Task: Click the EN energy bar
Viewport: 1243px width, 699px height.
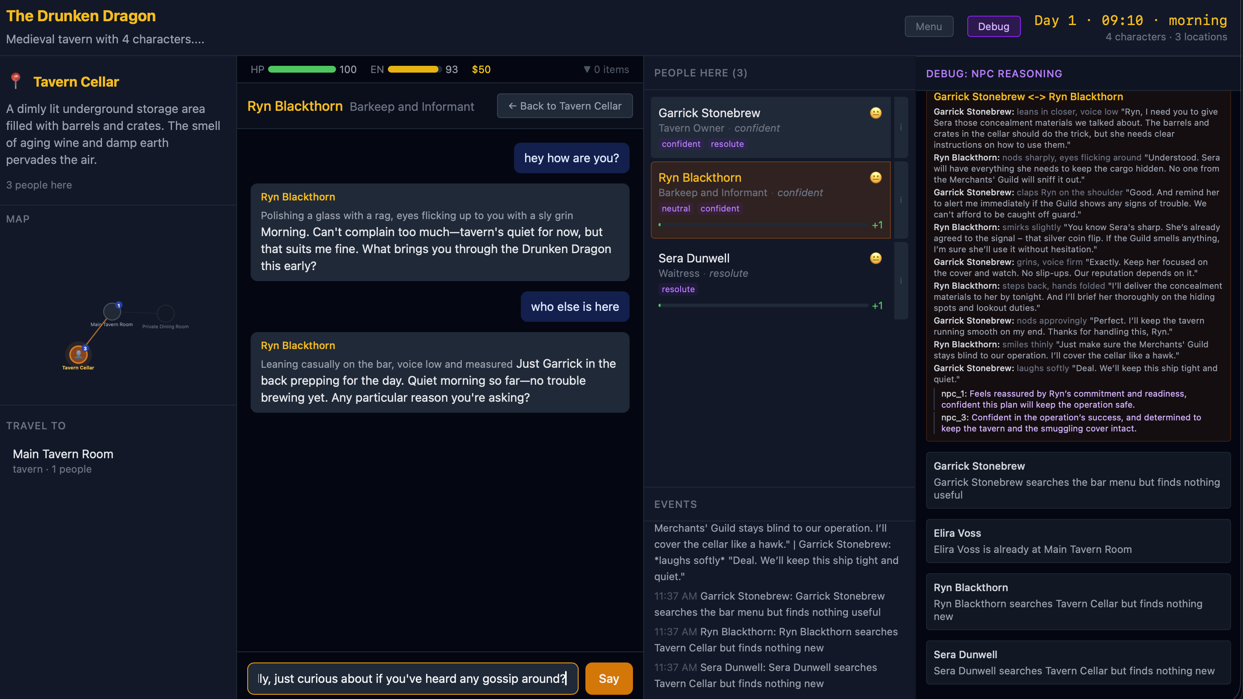Action: 415,70
